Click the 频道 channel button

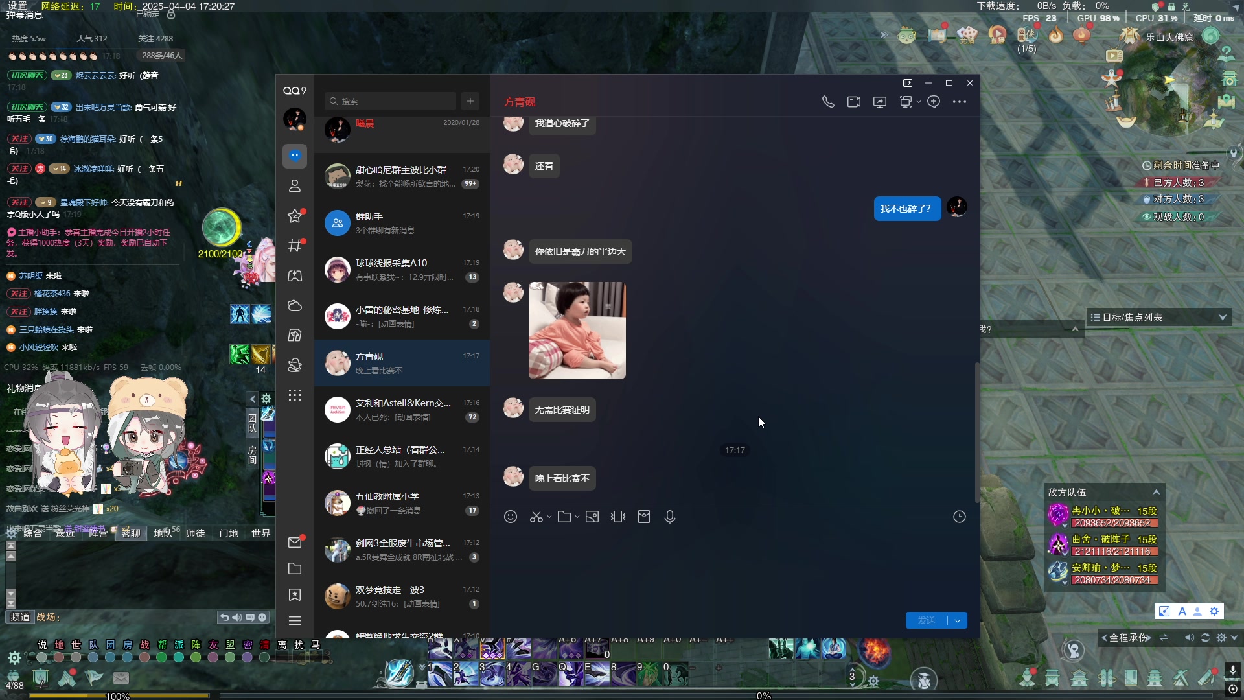(x=19, y=617)
